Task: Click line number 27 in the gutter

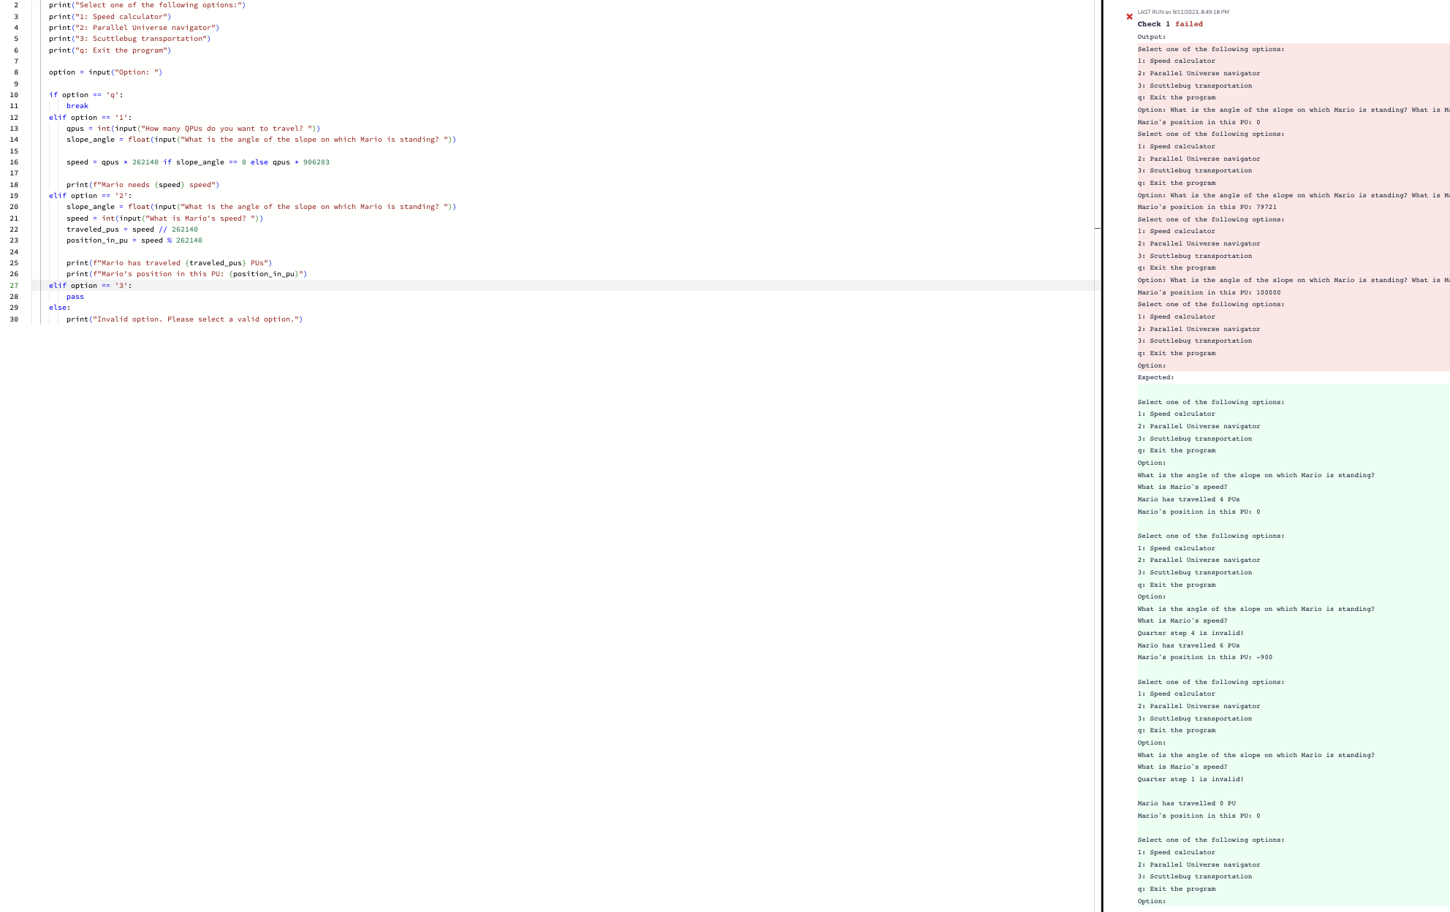Action: [13, 285]
